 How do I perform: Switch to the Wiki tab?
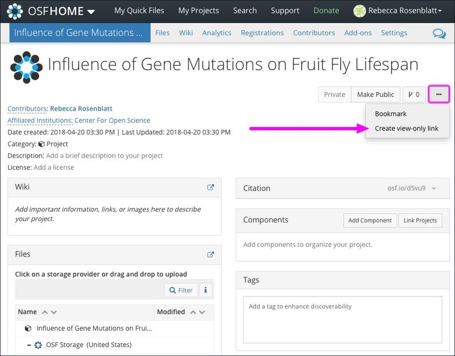[x=186, y=33]
